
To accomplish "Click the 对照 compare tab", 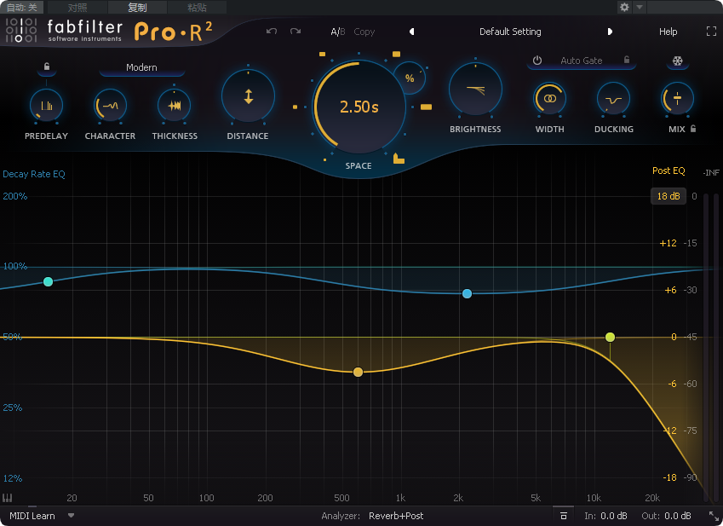I will [77, 8].
